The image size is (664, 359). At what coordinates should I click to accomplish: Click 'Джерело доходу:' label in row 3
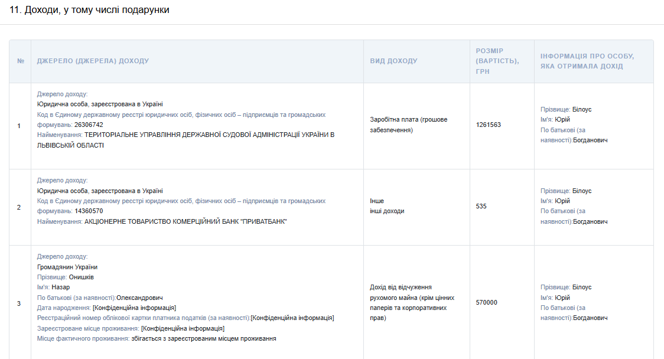(x=62, y=256)
